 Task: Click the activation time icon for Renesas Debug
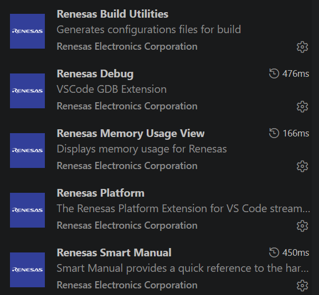click(274, 73)
